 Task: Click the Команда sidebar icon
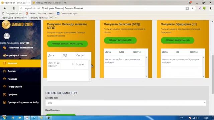[5, 79]
